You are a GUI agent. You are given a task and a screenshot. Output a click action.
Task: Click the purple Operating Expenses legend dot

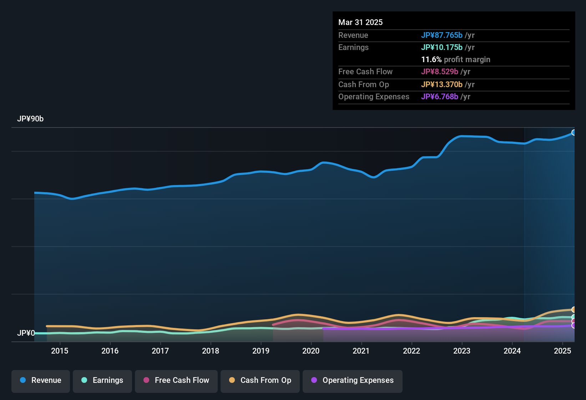click(314, 380)
